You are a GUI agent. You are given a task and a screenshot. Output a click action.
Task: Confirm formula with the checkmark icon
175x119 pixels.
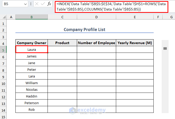point(43,4)
